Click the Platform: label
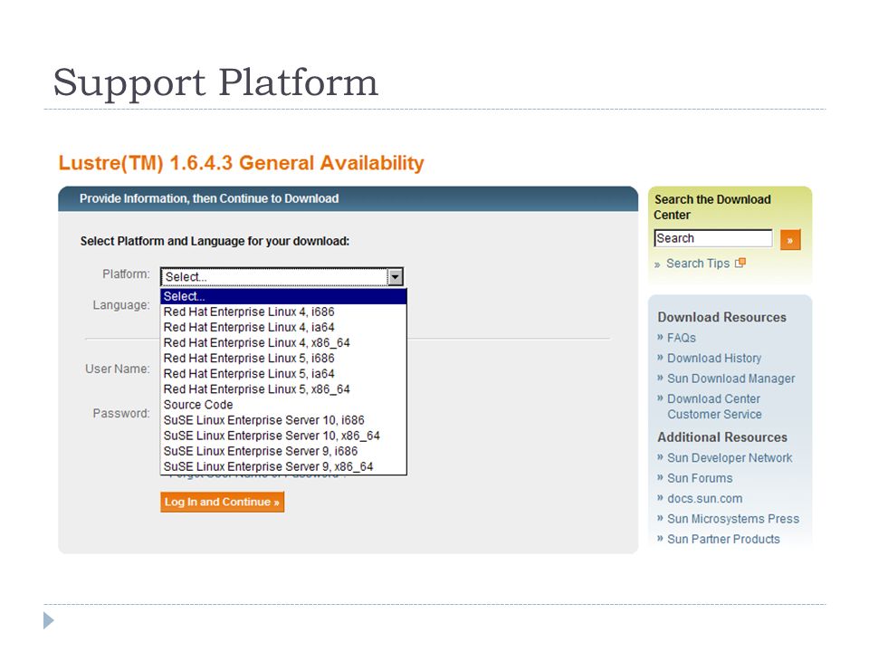The width and height of the screenshot is (869, 652). [126, 273]
